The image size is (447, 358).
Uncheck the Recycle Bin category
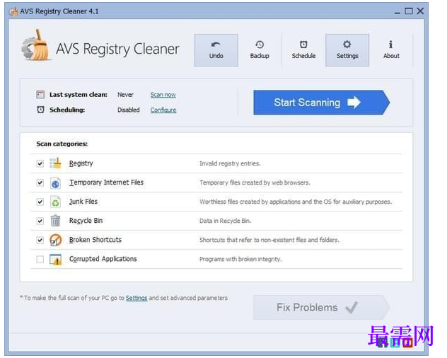pos(40,221)
